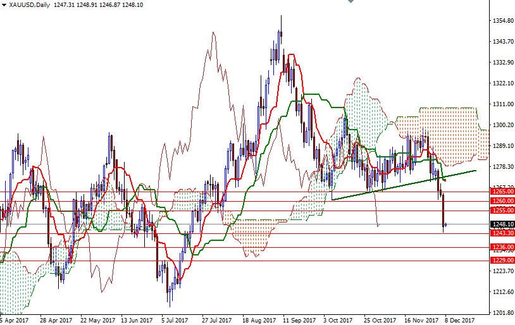
Task: Select the 1243.30 red support label
Action: pyautogui.click(x=501, y=233)
